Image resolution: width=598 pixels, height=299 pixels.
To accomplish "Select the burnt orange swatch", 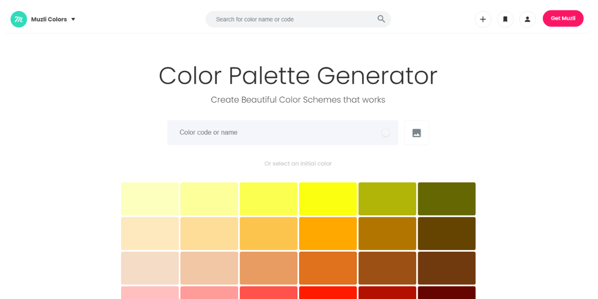I will pyautogui.click(x=328, y=268).
